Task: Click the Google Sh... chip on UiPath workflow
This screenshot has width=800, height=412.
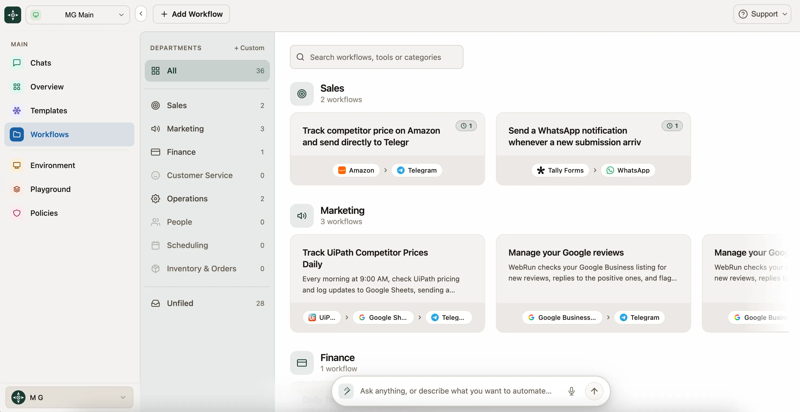Action: coord(383,318)
